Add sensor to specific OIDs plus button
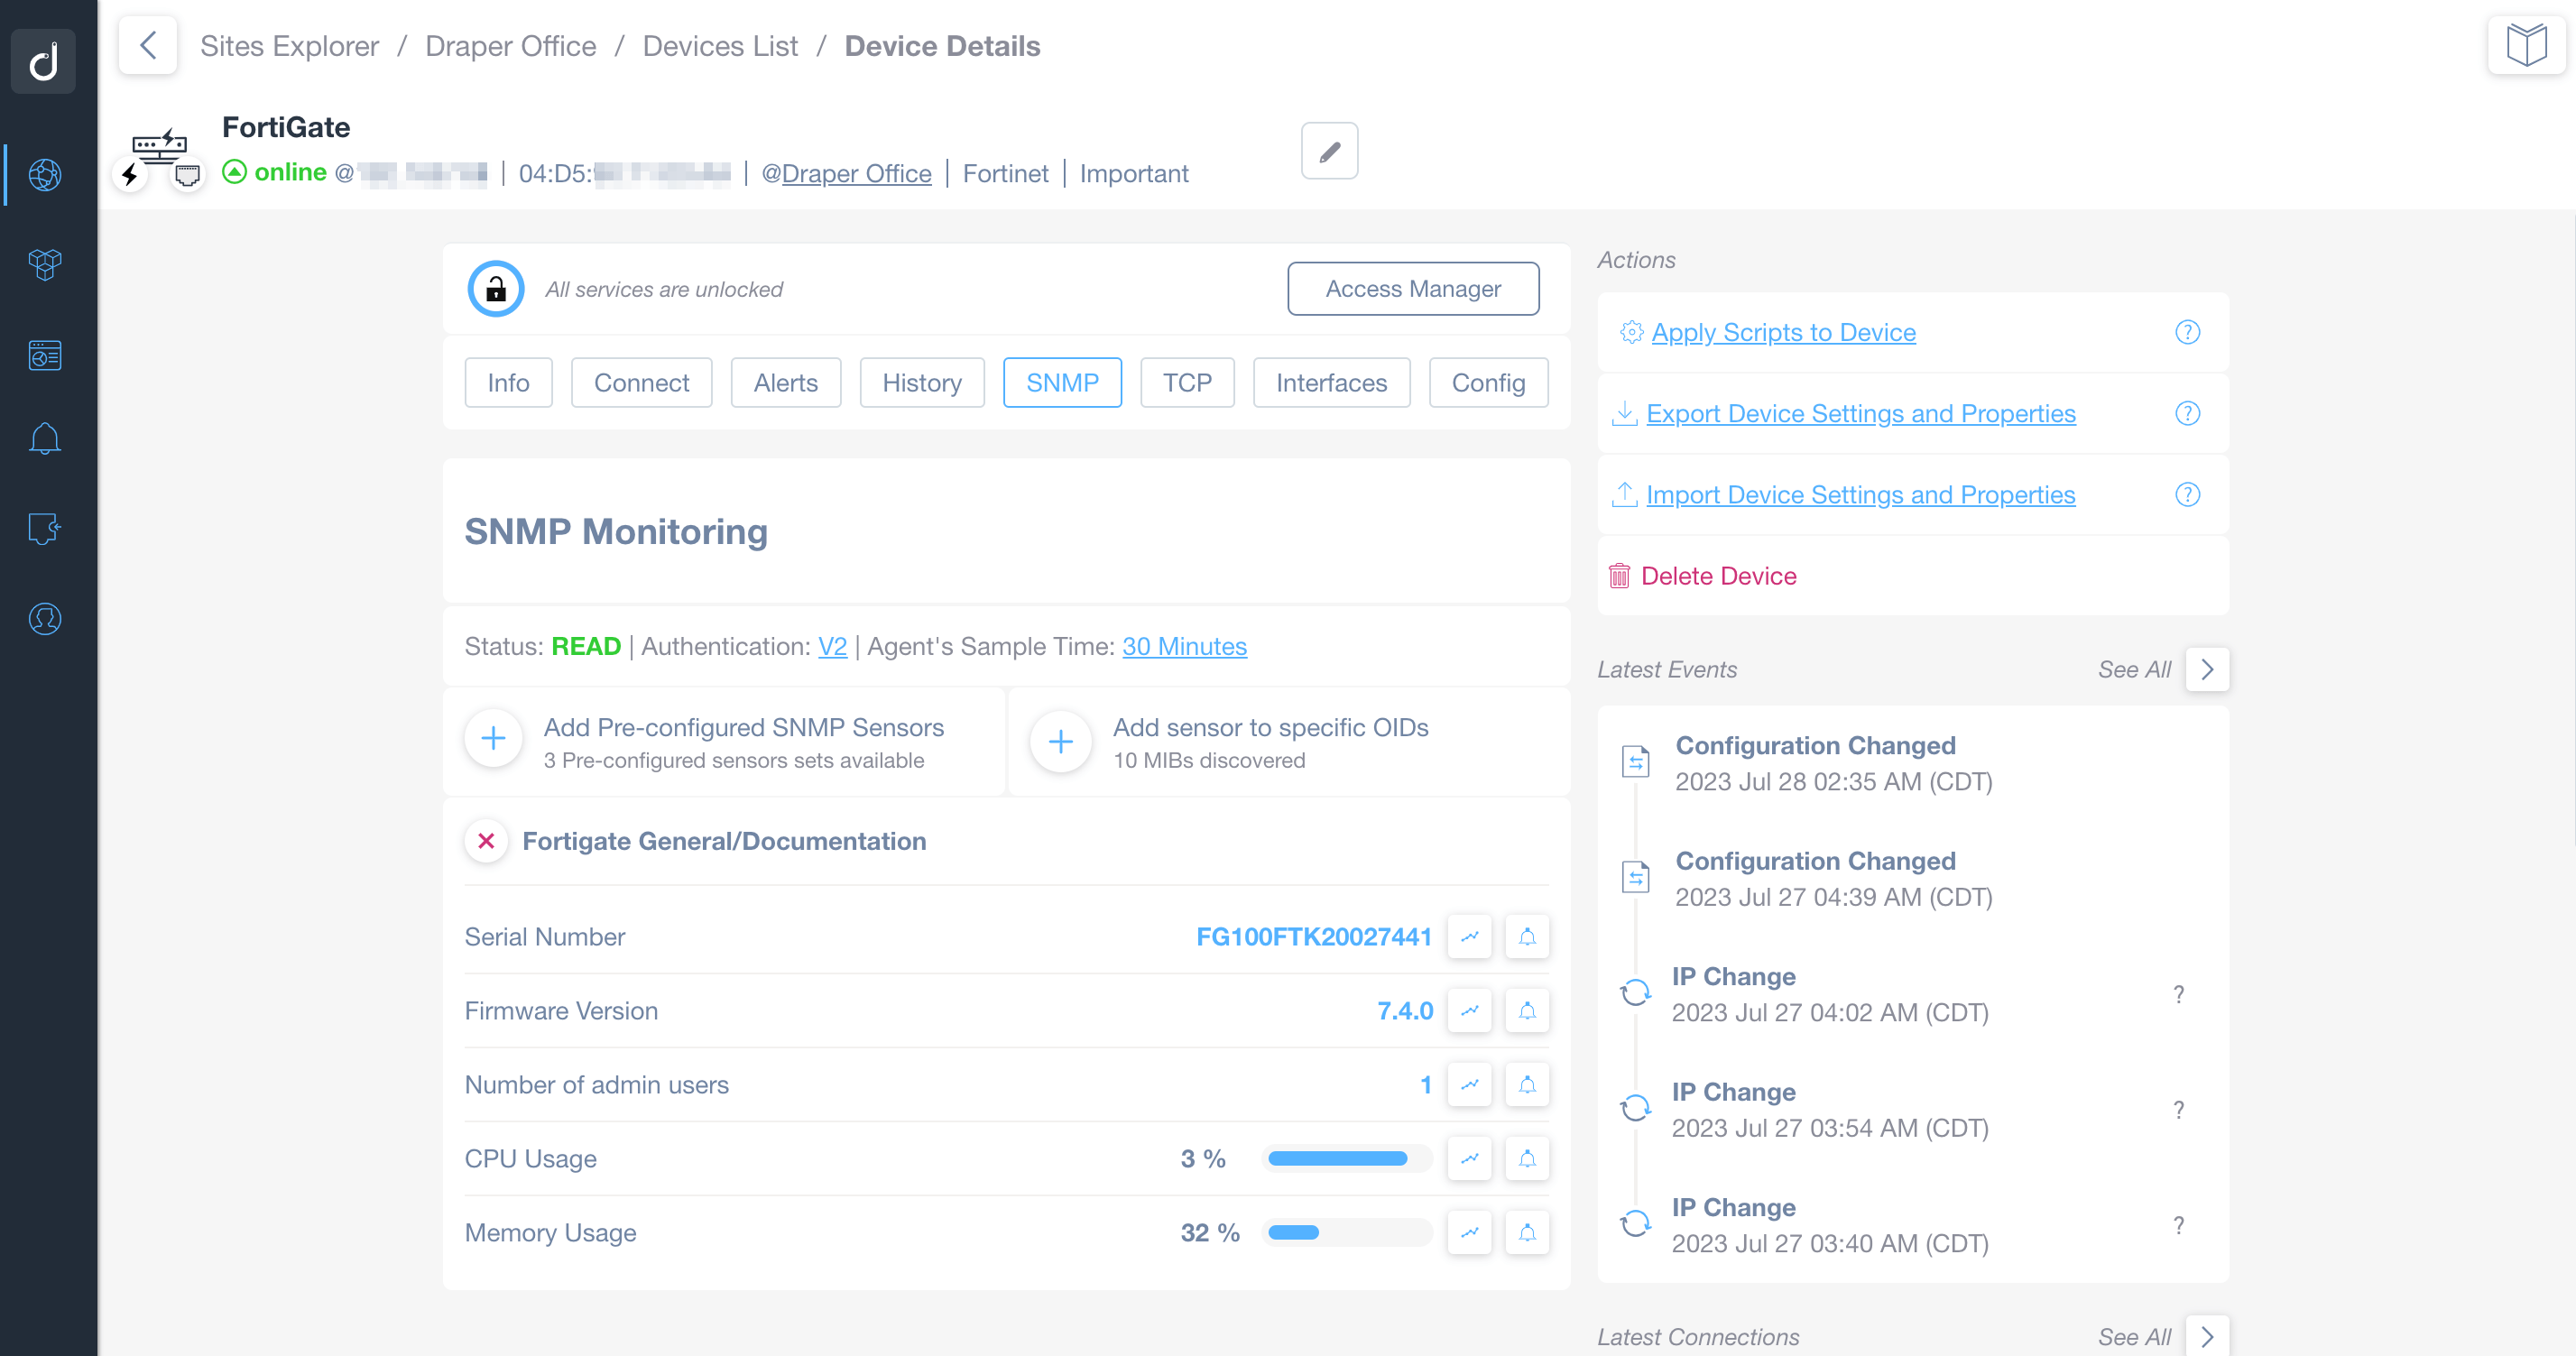Screen dimensions: 2576x1356 (x=1061, y=741)
